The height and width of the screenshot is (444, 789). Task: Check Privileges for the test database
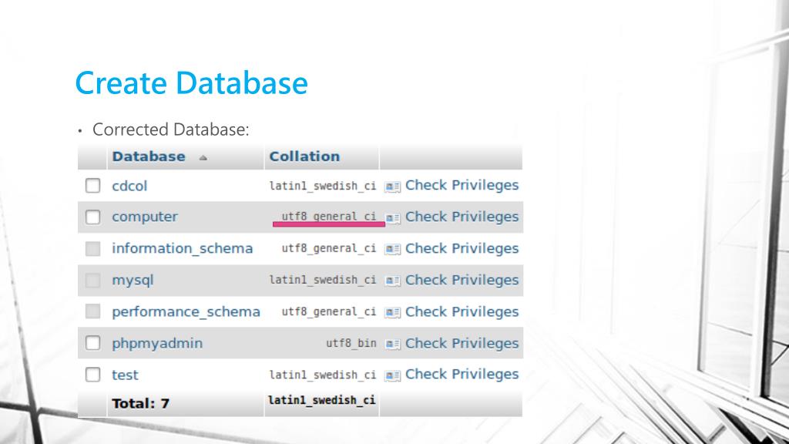tap(462, 374)
